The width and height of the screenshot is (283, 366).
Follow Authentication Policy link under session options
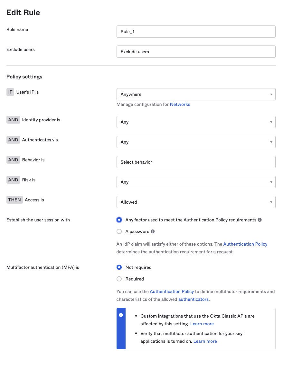(x=245, y=244)
